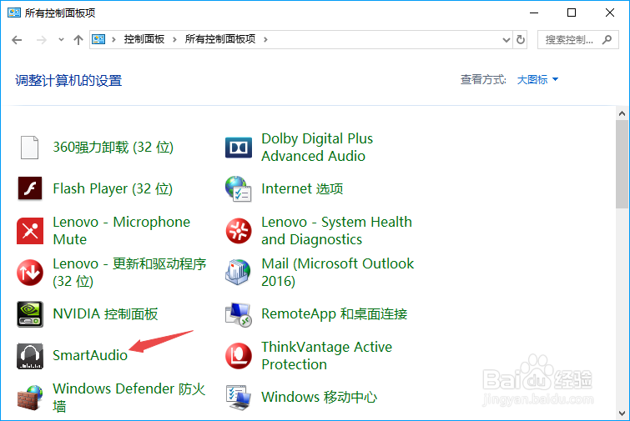Open the 大图标 view mode dropdown
Image resolution: width=630 pixels, height=421 pixels.
point(537,79)
